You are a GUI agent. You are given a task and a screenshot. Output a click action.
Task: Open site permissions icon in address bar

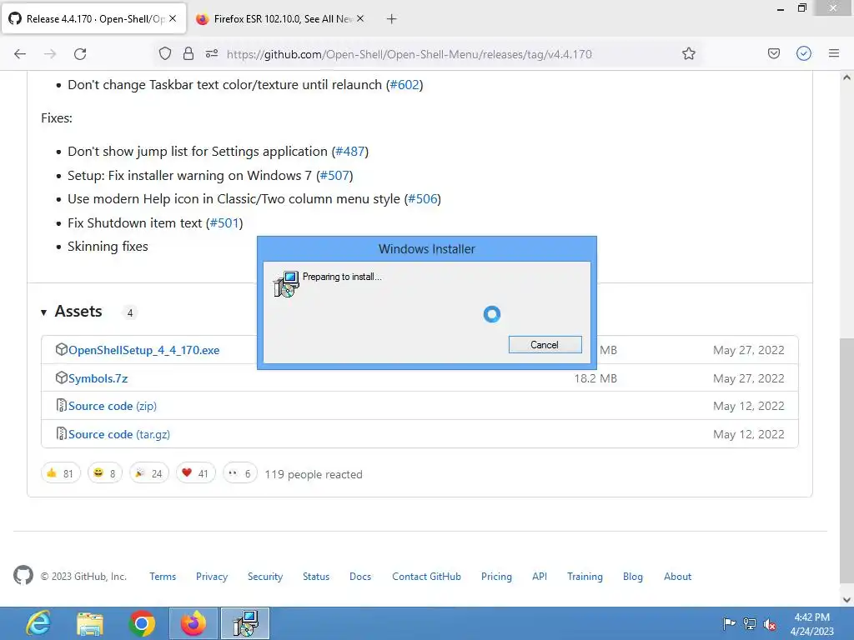click(212, 53)
